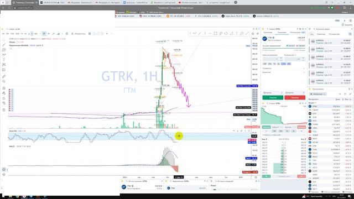Click the quantity input field
Viewport: 354px width, 199px height.
point(294,59)
